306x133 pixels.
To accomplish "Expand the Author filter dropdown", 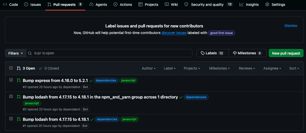I will point(149,68).
